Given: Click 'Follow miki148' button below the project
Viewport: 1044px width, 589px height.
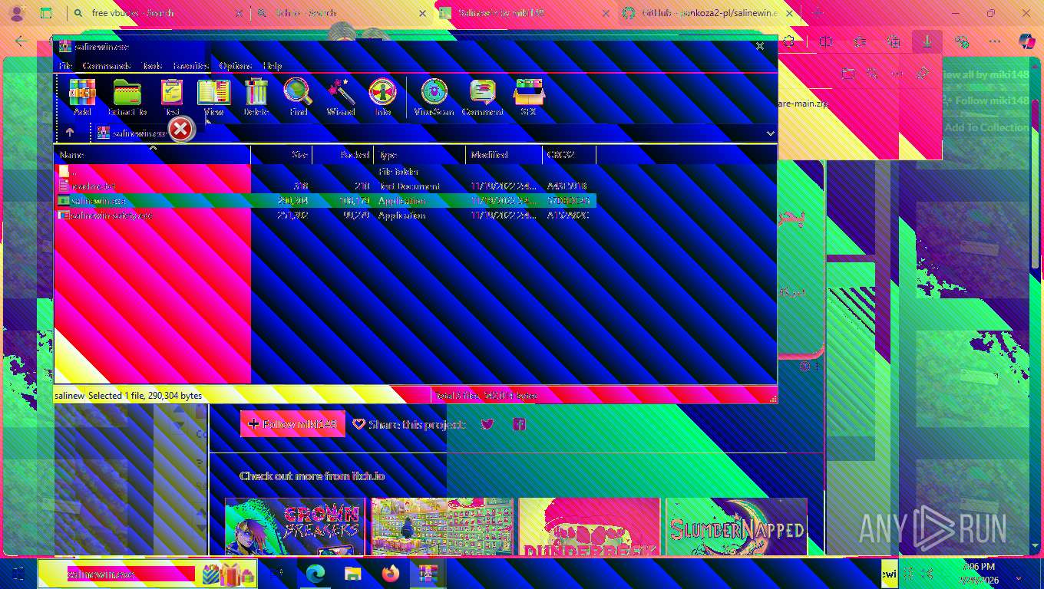Looking at the screenshot, I should [x=292, y=424].
